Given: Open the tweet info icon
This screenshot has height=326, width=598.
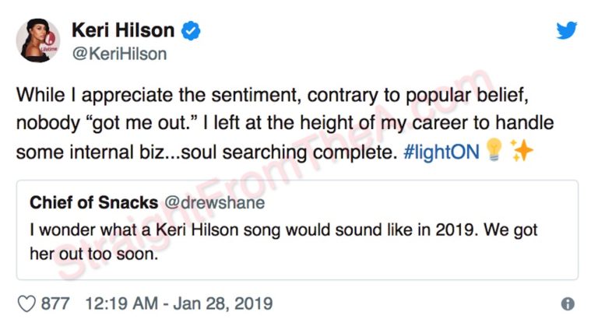Looking at the screenshot, I should pyautogui.click(x=568, y=303).
